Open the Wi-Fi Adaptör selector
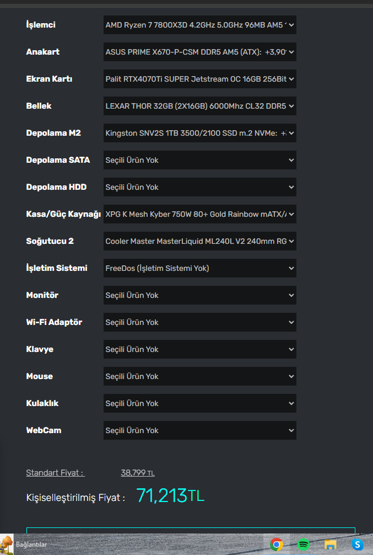 point(200,322)
